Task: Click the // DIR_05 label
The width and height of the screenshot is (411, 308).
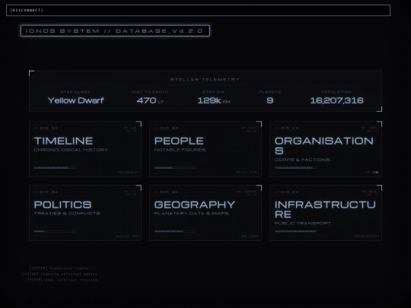Action: tap(166, 192)
